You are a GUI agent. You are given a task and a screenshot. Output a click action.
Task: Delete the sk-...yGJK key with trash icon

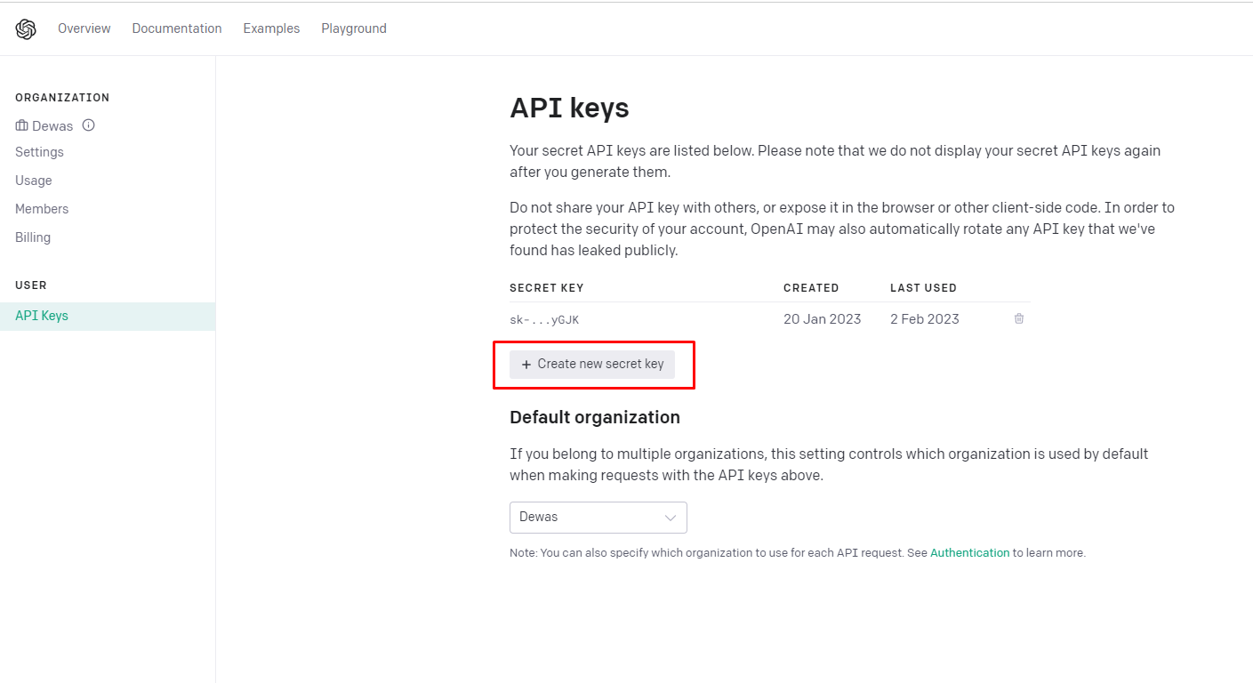(1019, 318)
